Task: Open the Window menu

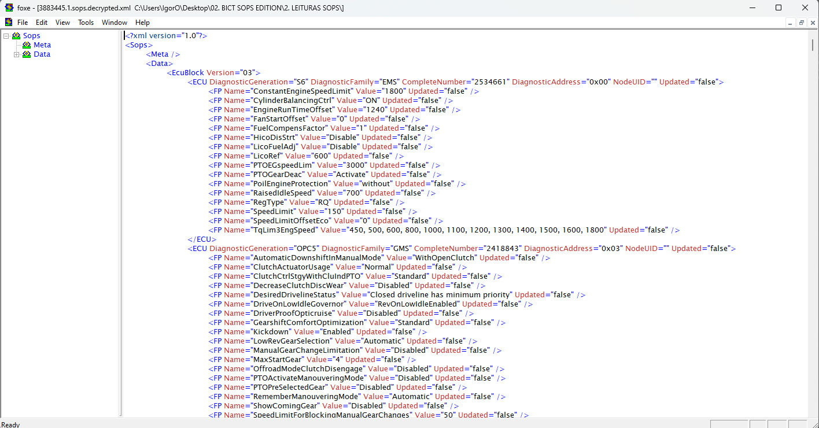Action: click(114, 22)
